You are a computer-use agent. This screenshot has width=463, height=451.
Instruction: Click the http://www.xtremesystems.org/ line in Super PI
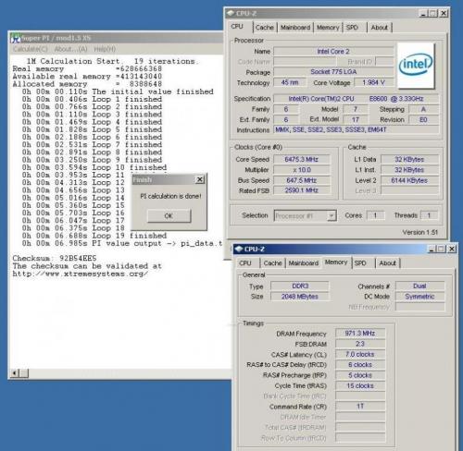pos(81,274)
